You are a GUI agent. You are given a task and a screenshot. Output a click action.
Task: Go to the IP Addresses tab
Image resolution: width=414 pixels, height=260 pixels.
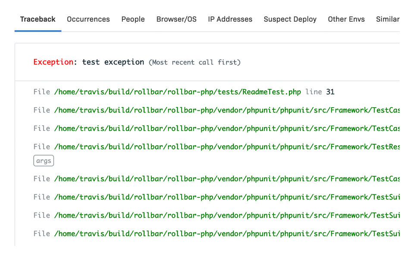230,19
